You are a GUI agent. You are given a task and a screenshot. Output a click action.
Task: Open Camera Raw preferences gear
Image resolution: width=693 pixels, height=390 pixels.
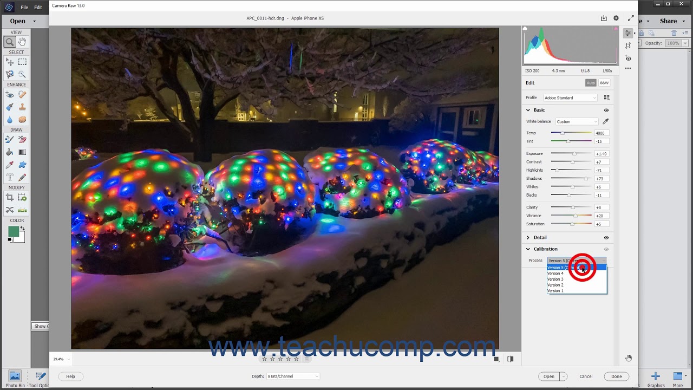(616, 18)
